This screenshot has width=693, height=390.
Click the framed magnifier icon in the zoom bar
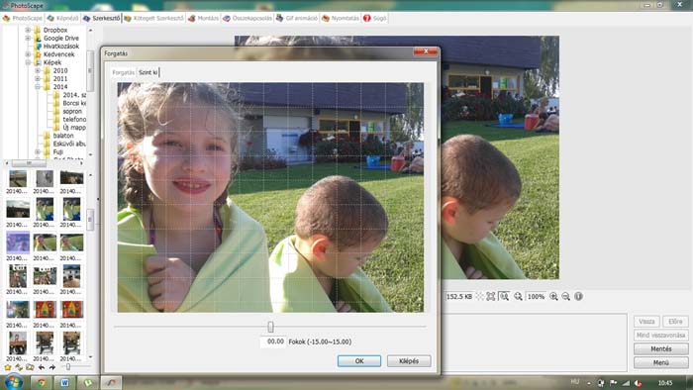pos(504,297)
